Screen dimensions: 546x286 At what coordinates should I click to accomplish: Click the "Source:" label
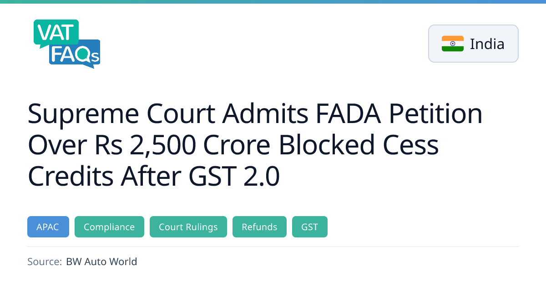44,261
